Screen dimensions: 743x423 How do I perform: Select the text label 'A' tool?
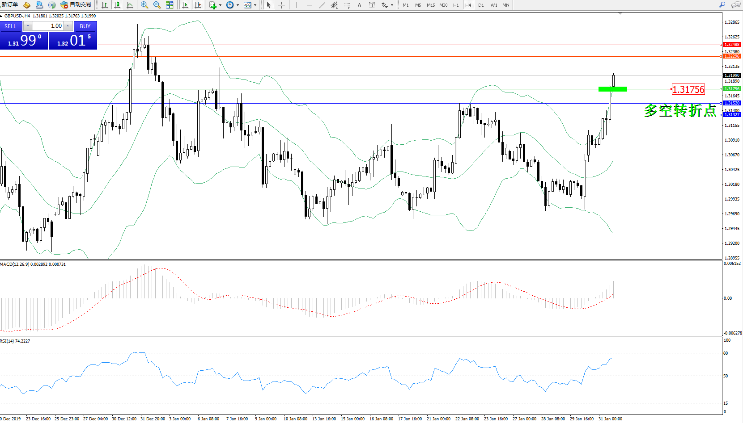tap(359, 5)
